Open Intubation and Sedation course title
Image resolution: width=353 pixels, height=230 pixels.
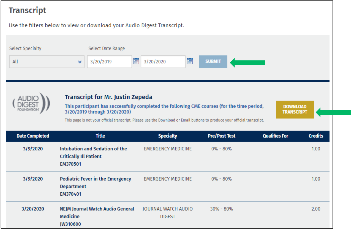pyautogui.click(x=93, y=152)
